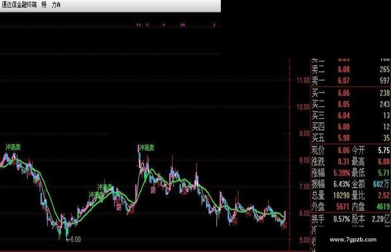Click the 今开 value 5.75

384,151
